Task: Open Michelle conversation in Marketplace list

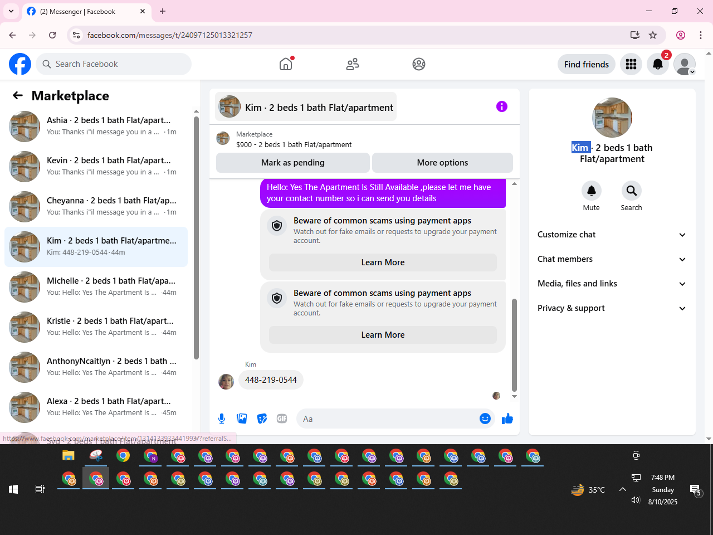Action: tap(96, 287)
